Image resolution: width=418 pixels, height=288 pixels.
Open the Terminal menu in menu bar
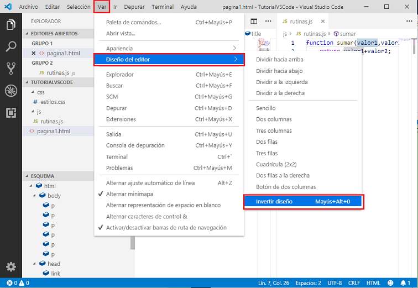tap(163, 7)
